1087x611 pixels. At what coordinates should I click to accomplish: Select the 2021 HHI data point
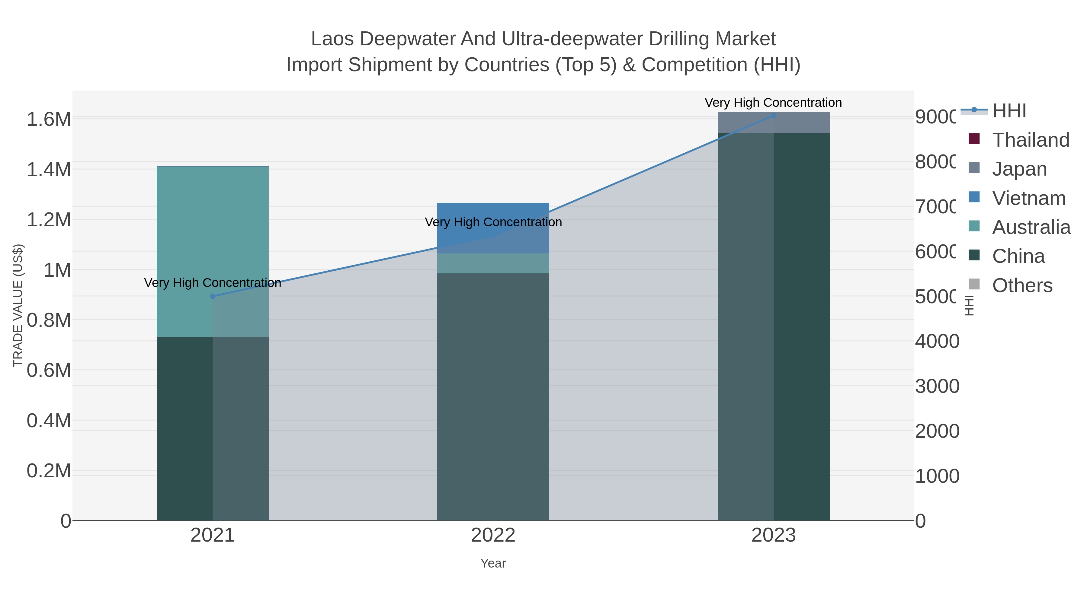(213, 296)
